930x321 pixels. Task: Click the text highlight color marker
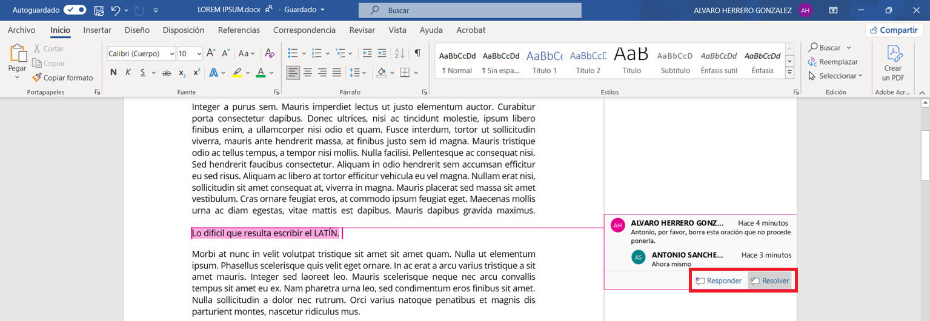[x=237, y=73]
